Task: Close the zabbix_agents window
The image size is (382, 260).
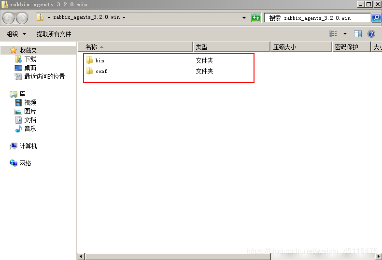Action: (x=377, y=4)
